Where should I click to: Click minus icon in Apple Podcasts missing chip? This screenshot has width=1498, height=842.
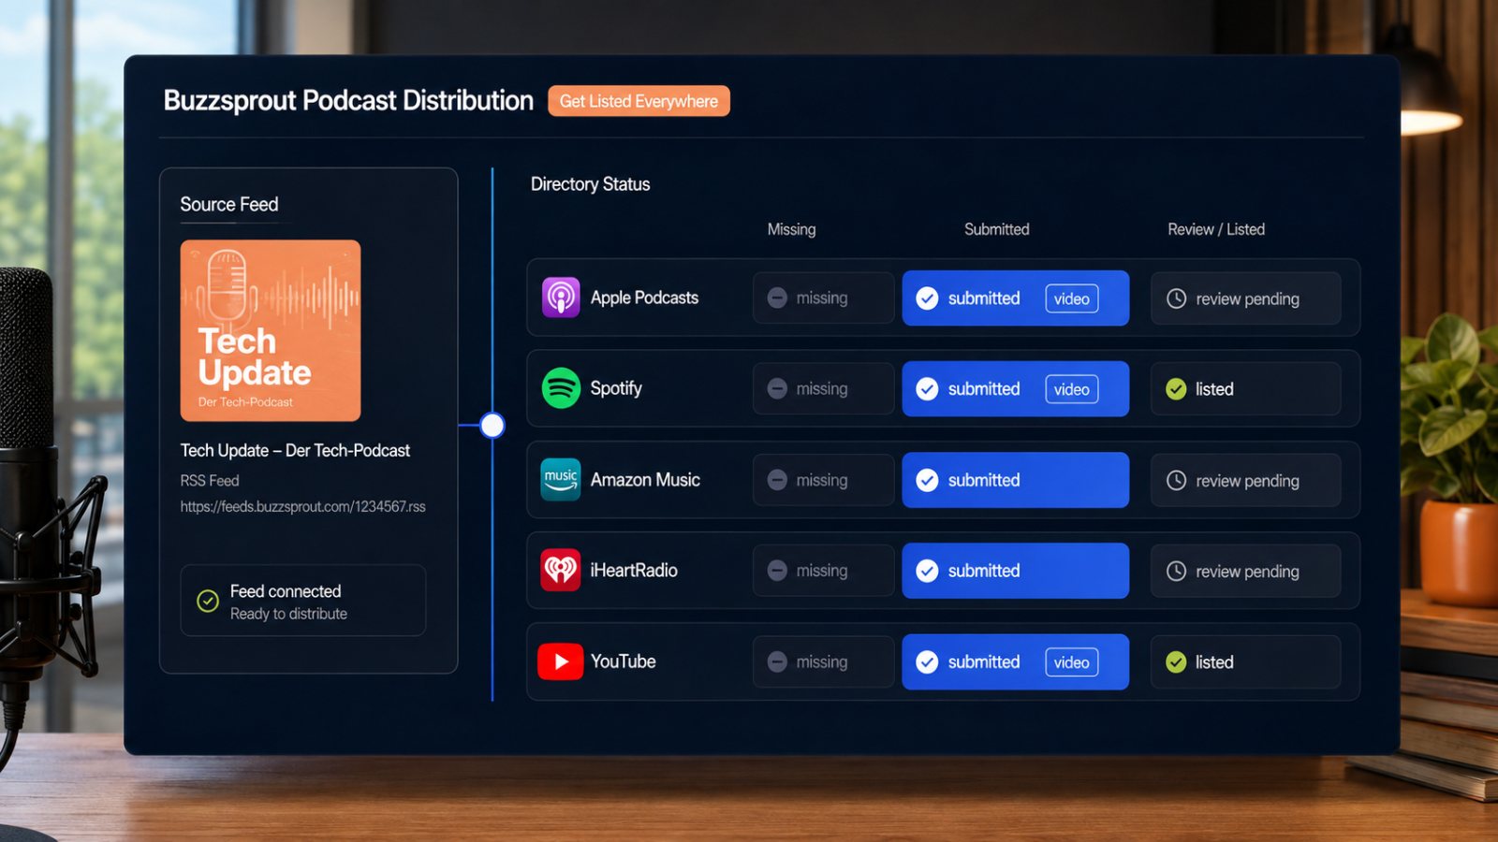(777, 298)
